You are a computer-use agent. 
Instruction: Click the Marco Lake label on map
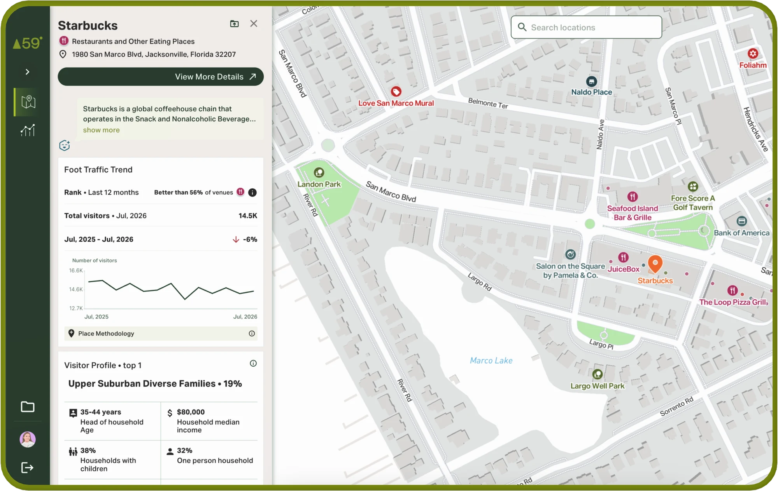(491, 360)
